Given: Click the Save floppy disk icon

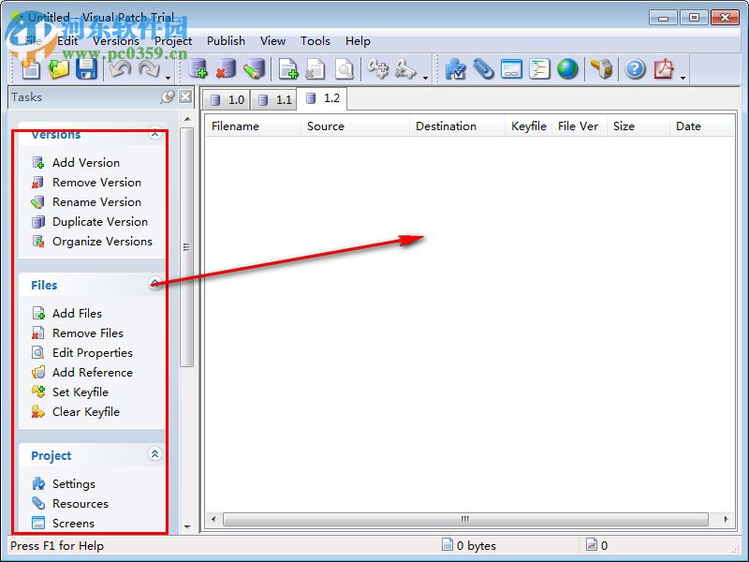Looking at the screenshot, I should [x=86, y=69].
